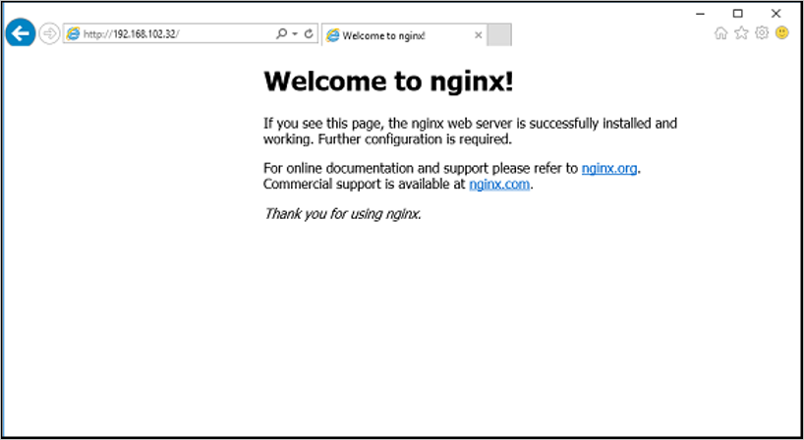This screenshot has height=440, width=804.
Task: Click the 'Welcome to nginx!' heading
Action: pyautogui.click(x=388, y=82)
